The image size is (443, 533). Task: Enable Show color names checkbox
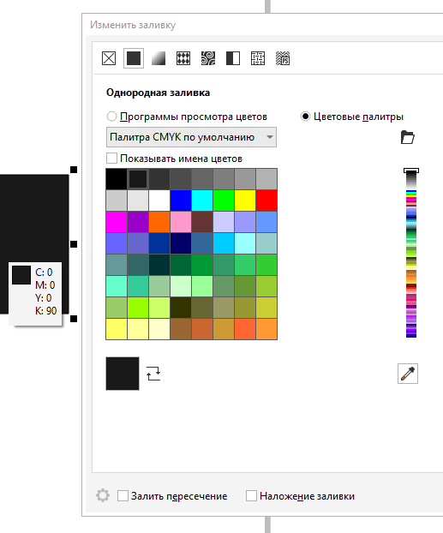click(x=112, y=158)
